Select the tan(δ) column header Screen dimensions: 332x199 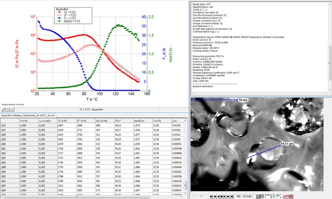pos(143,121)
